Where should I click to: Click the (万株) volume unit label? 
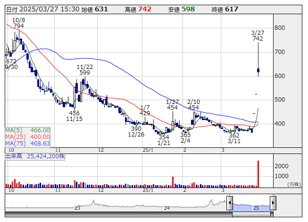pyautogui.click(x=294, y=184)
